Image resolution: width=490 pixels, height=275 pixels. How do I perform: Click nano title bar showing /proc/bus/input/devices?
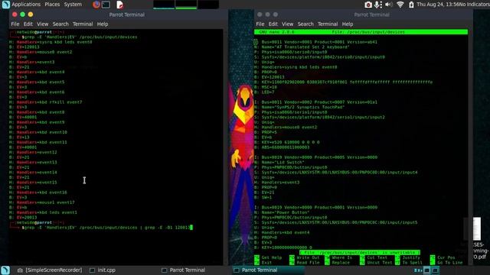coord(361,32)
